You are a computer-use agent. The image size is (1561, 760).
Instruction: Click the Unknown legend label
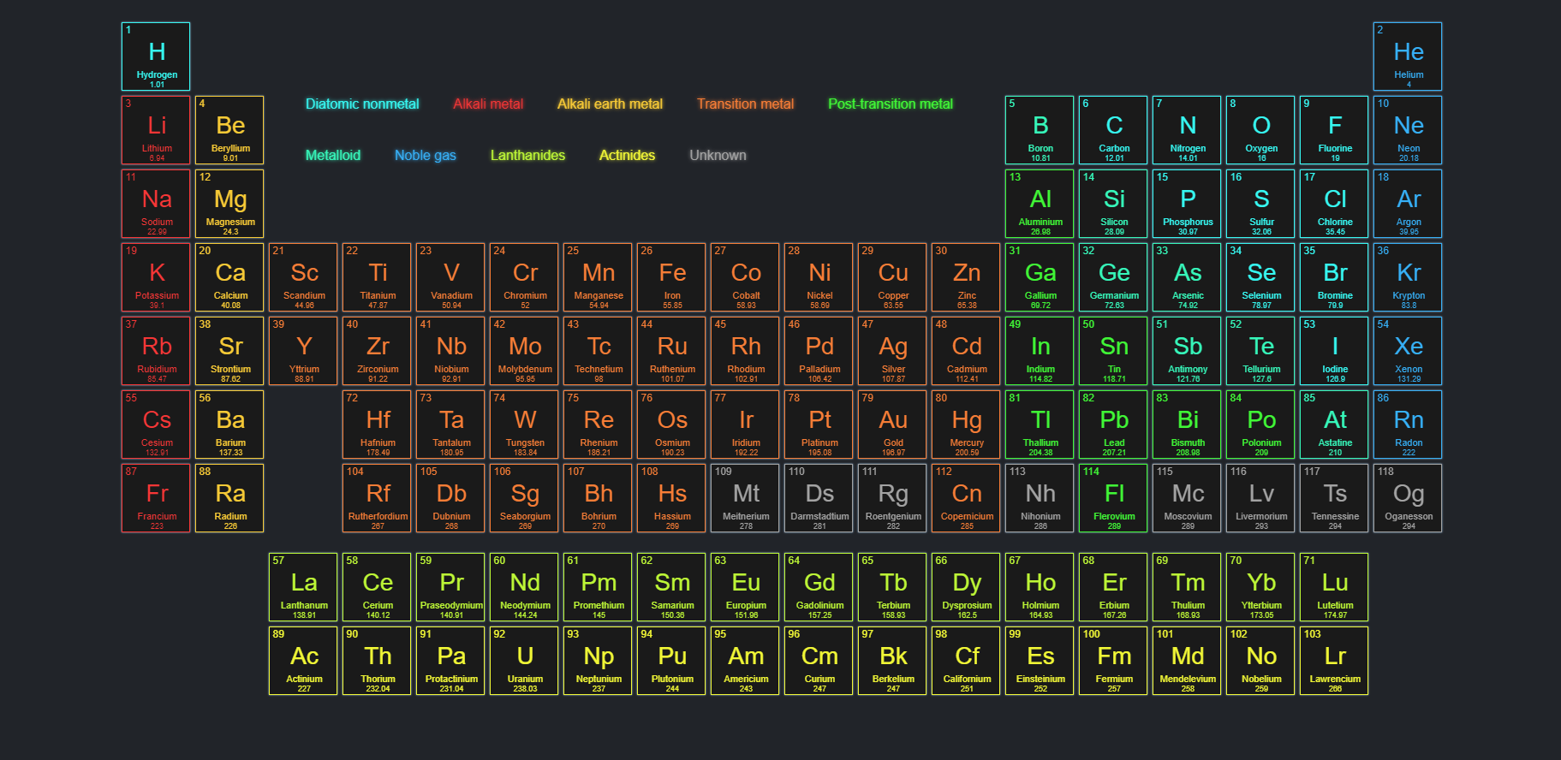click(x=718, y=155)
